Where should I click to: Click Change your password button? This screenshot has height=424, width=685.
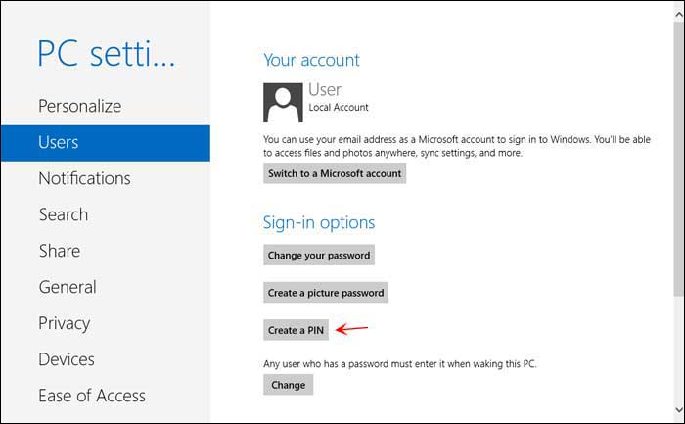coord(319,255)
